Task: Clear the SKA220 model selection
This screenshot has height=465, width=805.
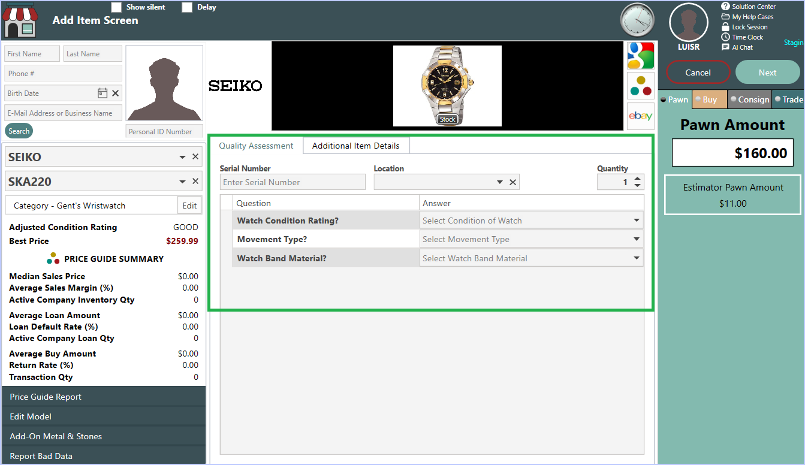Action: pyautogui.click(x=195, y=182)
